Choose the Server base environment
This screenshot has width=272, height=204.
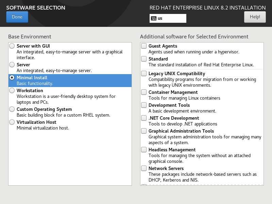[12, 65]
